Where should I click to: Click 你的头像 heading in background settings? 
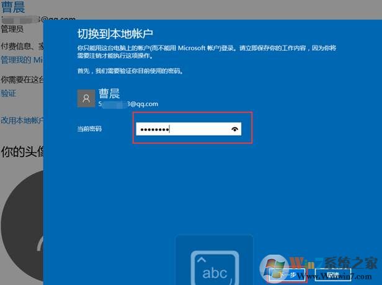(x=22, y=152)
